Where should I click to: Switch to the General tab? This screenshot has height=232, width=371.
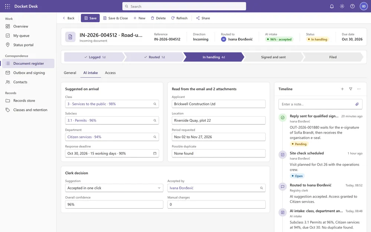[x=70, y=73]
